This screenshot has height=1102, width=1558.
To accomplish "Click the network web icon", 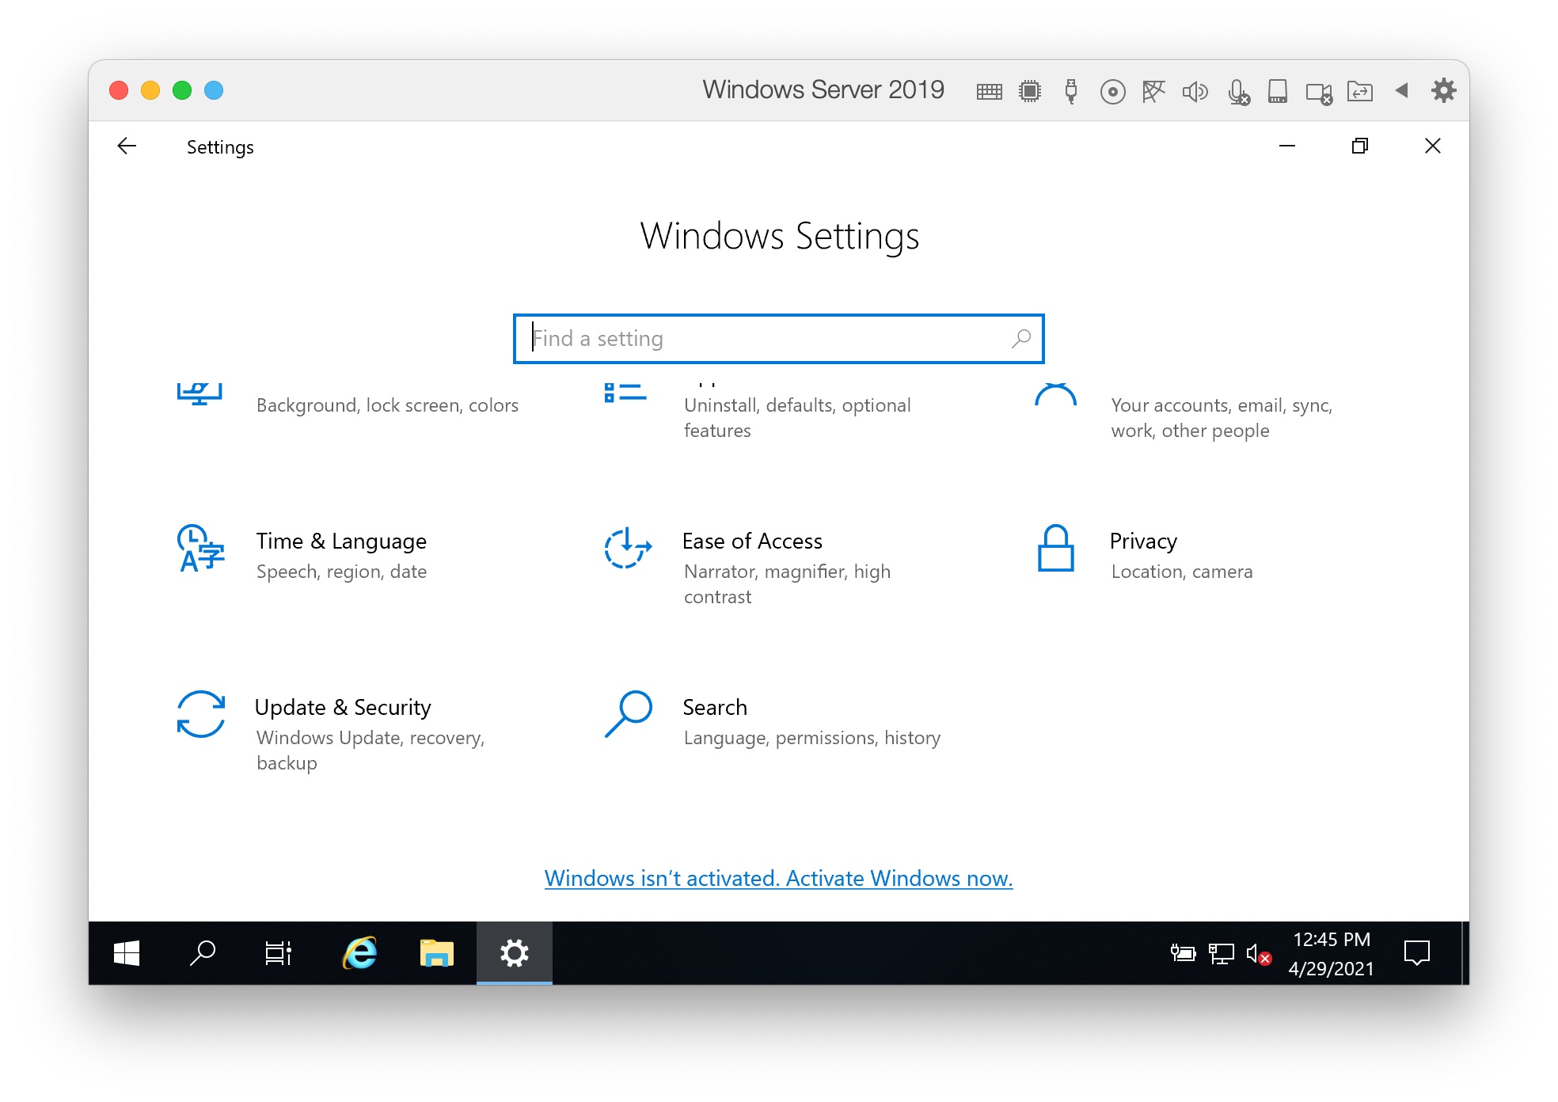I will (x=1153, y=92).
